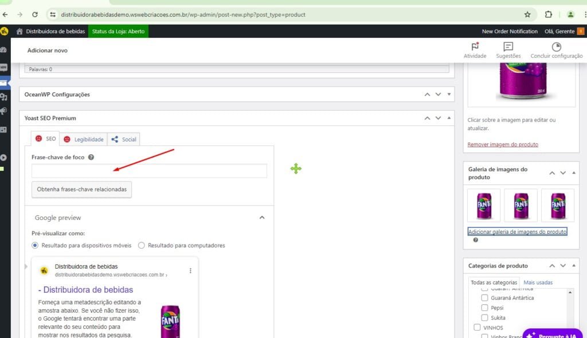Image resolution: width=587 pixels, height=338 pixels.
Task: Move OceanWP Configurações panel down
Action: [x=438, y=95]
